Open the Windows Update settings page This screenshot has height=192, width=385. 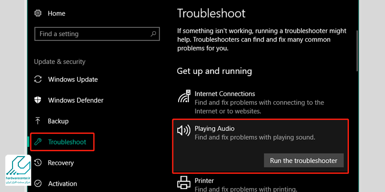73,80
